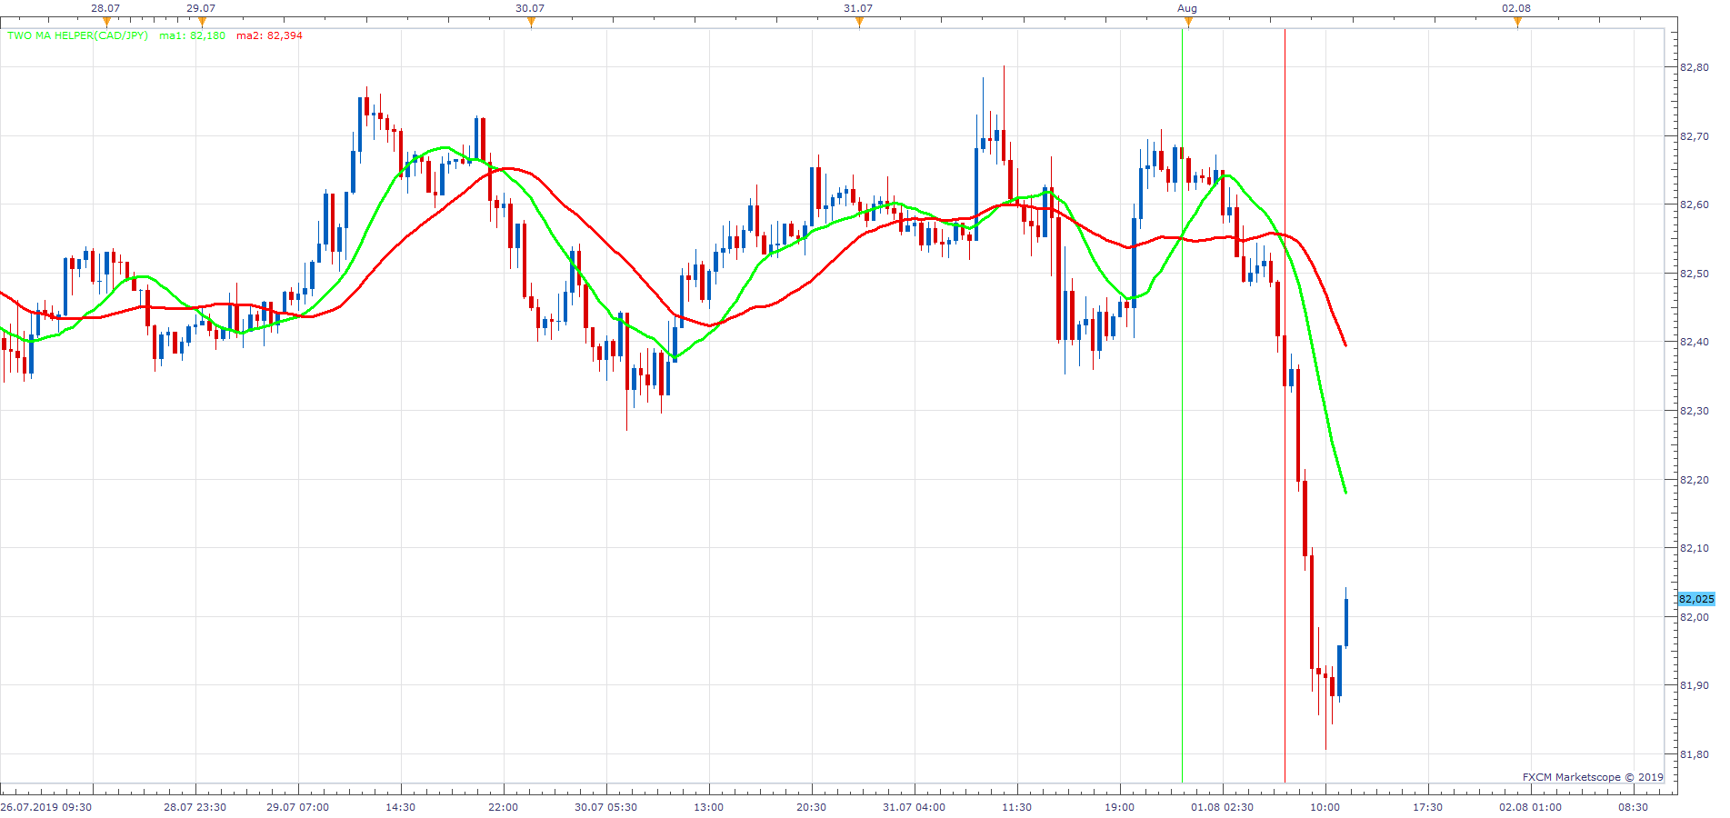This screenshot has height=818, width=1730.
Task: Click the 29.07 07:00 time label
Action: tap(298, 807)
